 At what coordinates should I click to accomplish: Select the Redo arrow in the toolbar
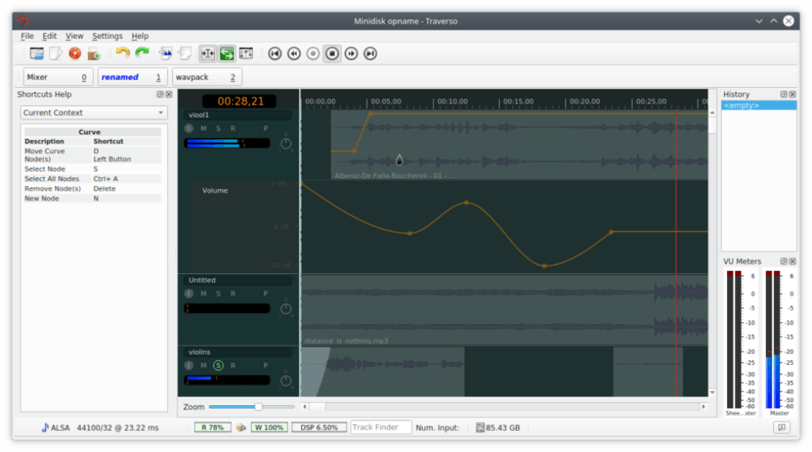coord(141,54)
